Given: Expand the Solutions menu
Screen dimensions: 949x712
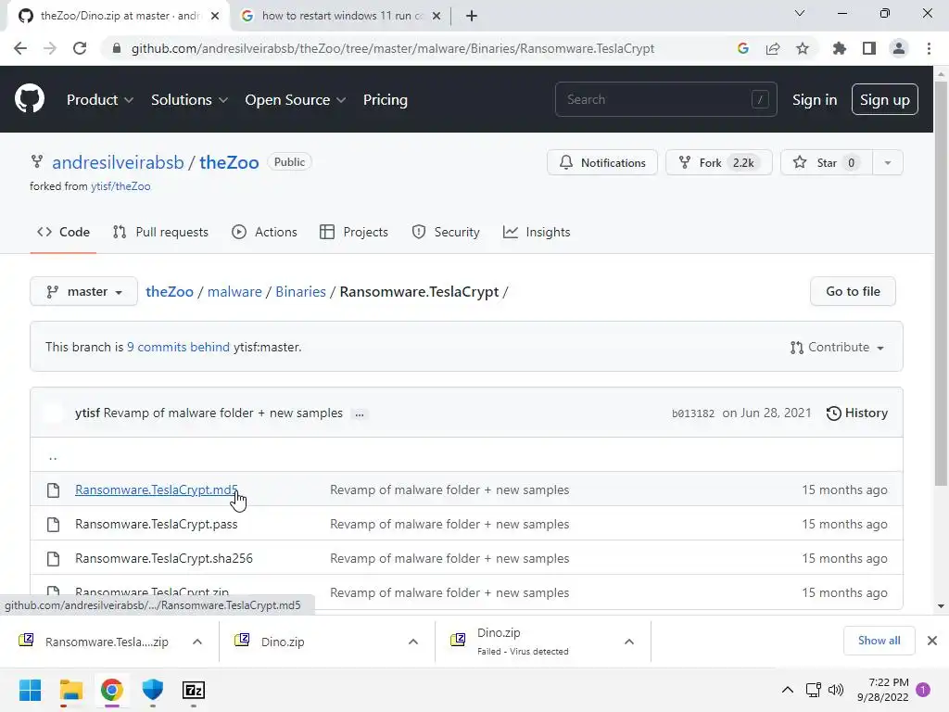Looking at the screenshot, I should coord(189,99).
